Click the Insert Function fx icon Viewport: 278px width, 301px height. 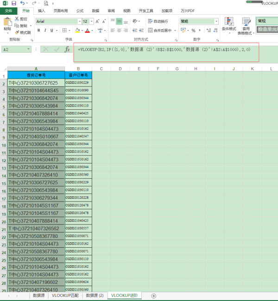click(67, 49)
